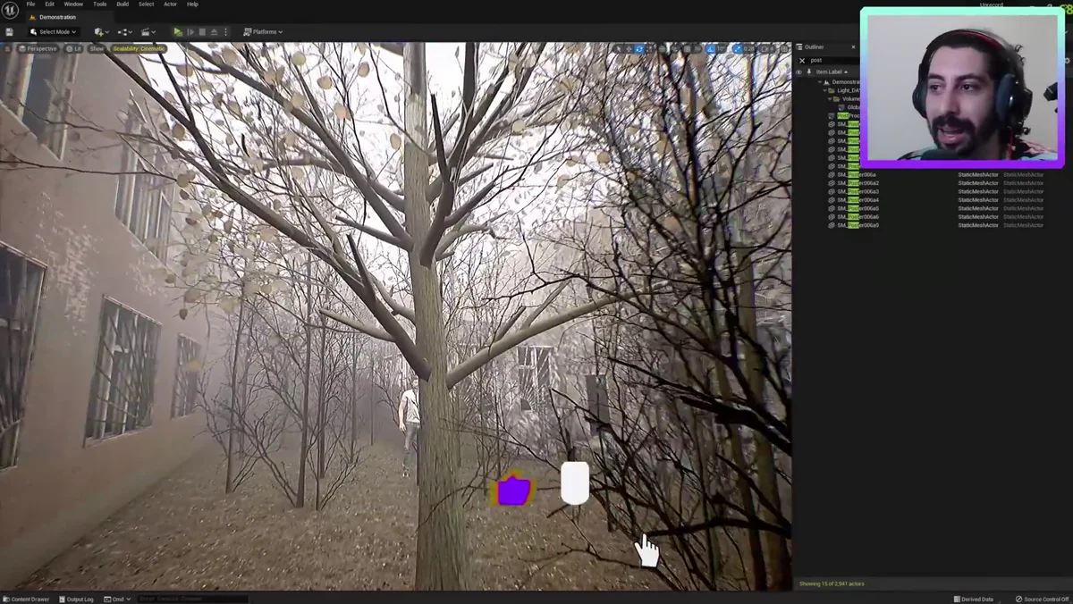
Task: Click the Eject playback button
Action: pyautogui.click(x=215, y=32)
